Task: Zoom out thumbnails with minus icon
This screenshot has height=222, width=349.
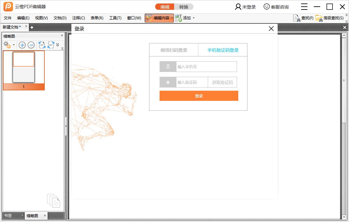Action: click(x=31, y=45)
